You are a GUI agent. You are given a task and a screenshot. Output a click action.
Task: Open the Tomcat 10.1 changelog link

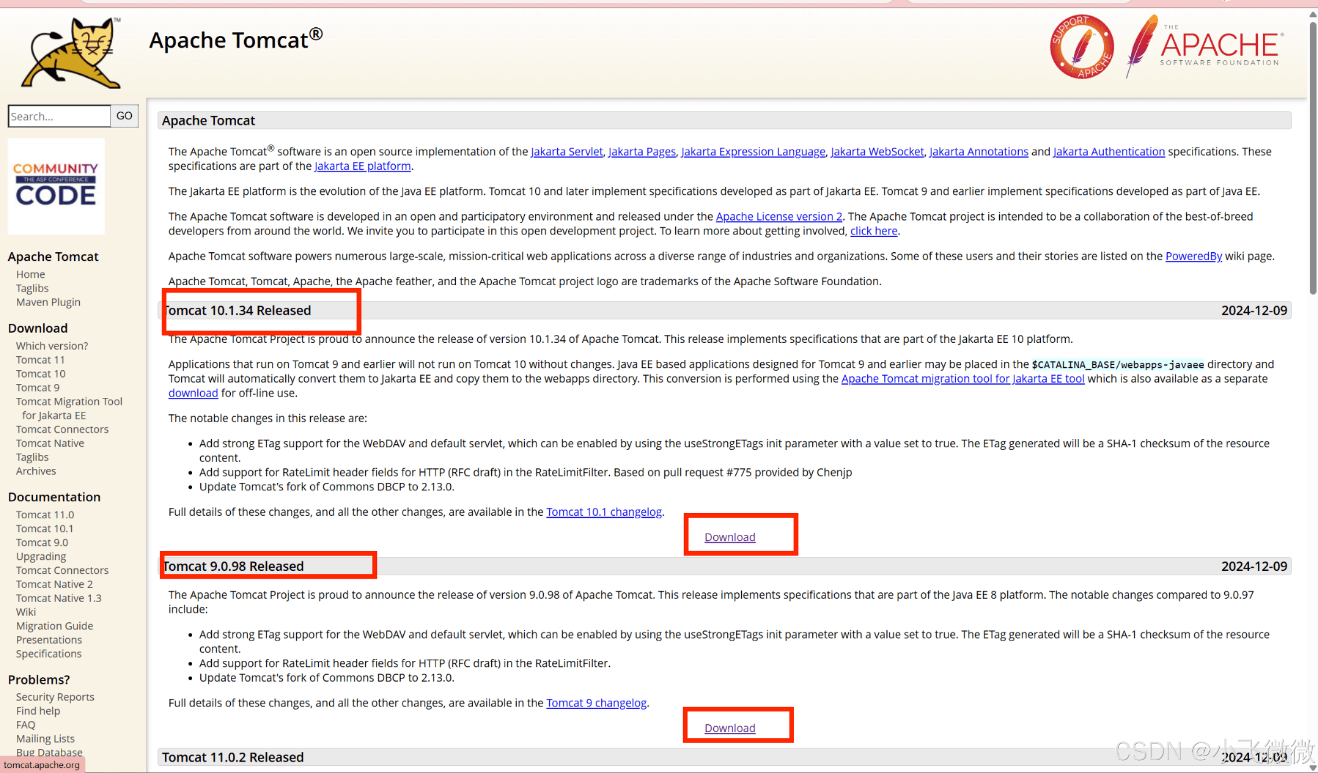coord(604,512)
